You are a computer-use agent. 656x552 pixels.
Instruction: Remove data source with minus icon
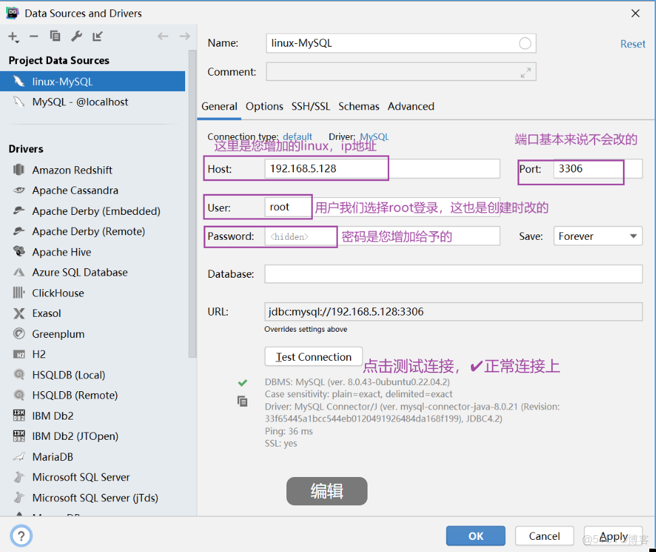coord(34,37)
